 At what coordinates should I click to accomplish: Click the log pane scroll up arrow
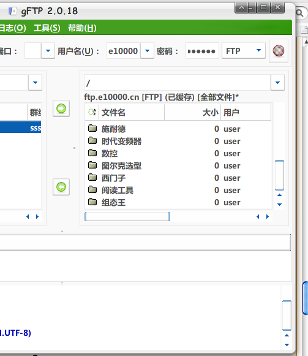pyautogui.click(x=287, y=335)
